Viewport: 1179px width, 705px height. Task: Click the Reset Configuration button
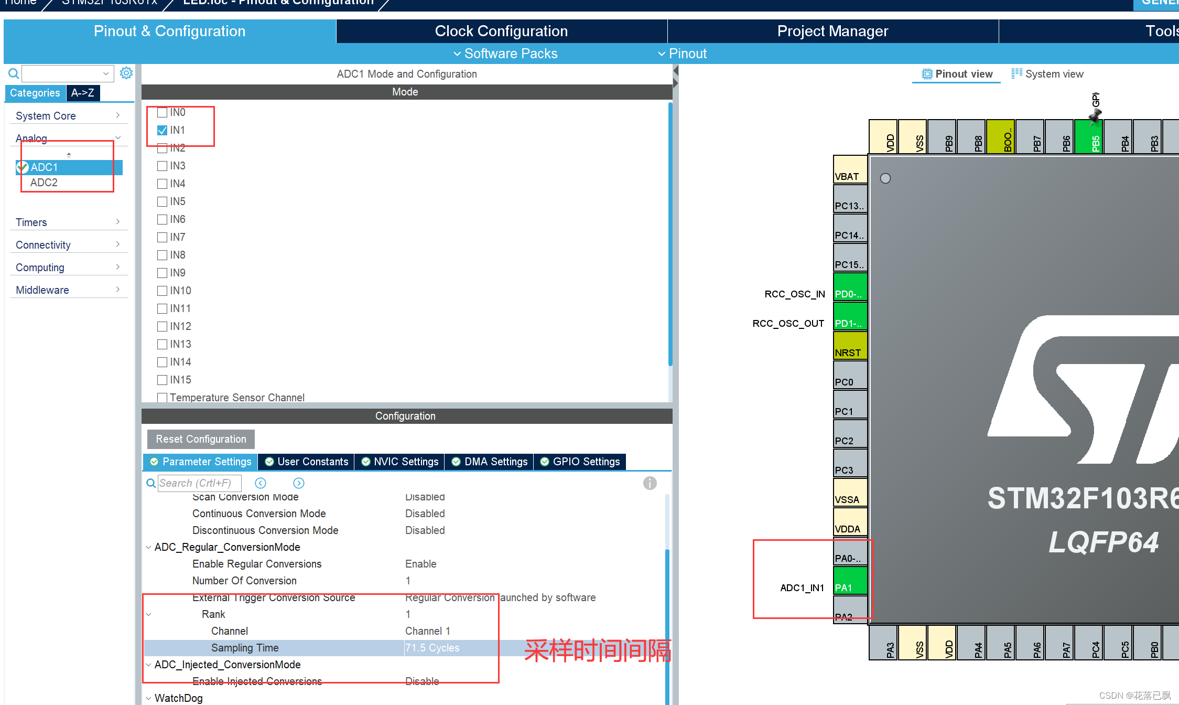click(x=201, y=439)
